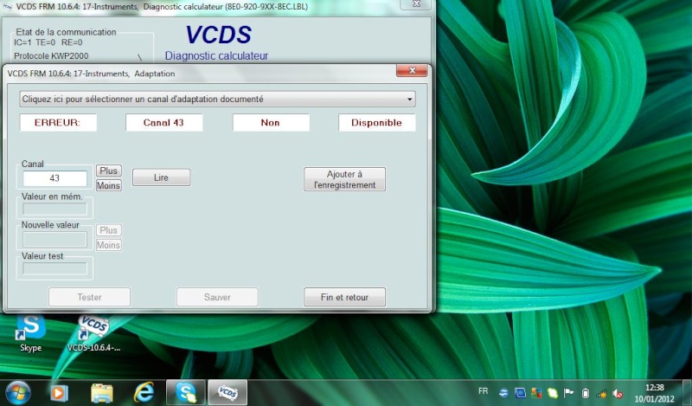Click the Show desktop strip
This screenshot has height=406, width=692.
tap(688, 393)
